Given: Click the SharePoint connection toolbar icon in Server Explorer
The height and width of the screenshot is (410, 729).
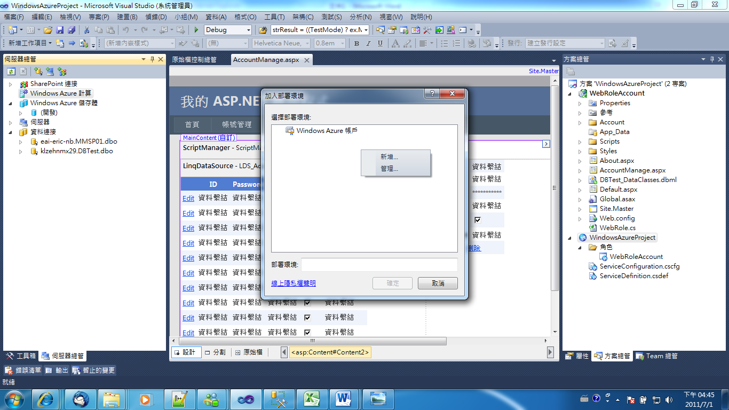Looking at the screenshot, I should tap(62, 71).
